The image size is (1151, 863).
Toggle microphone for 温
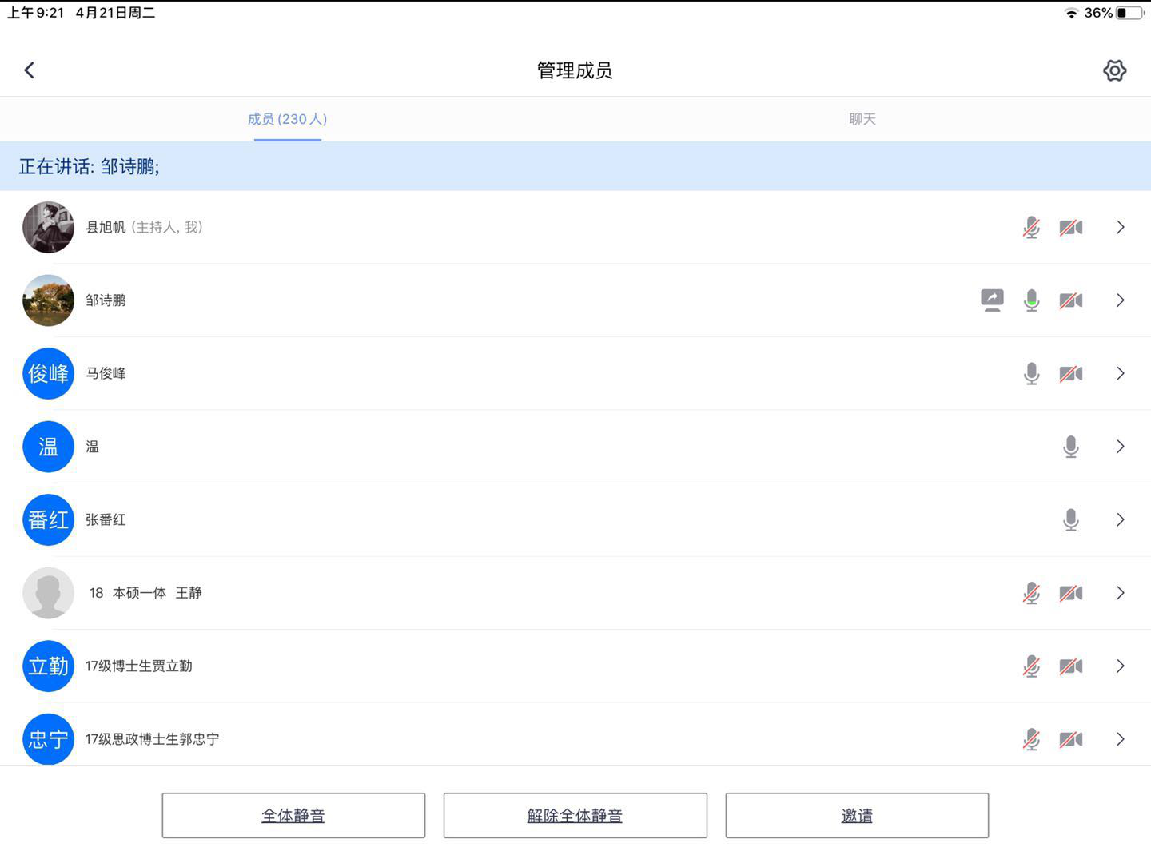(1071, 447)
